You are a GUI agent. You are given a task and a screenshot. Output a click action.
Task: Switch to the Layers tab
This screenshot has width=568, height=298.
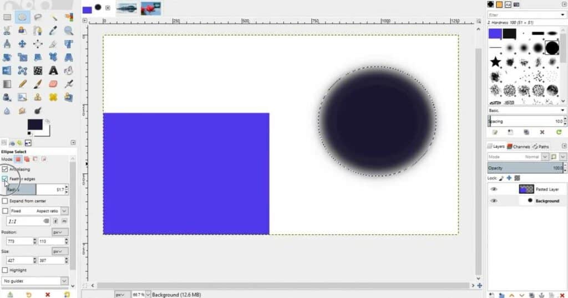coord(496,146)
